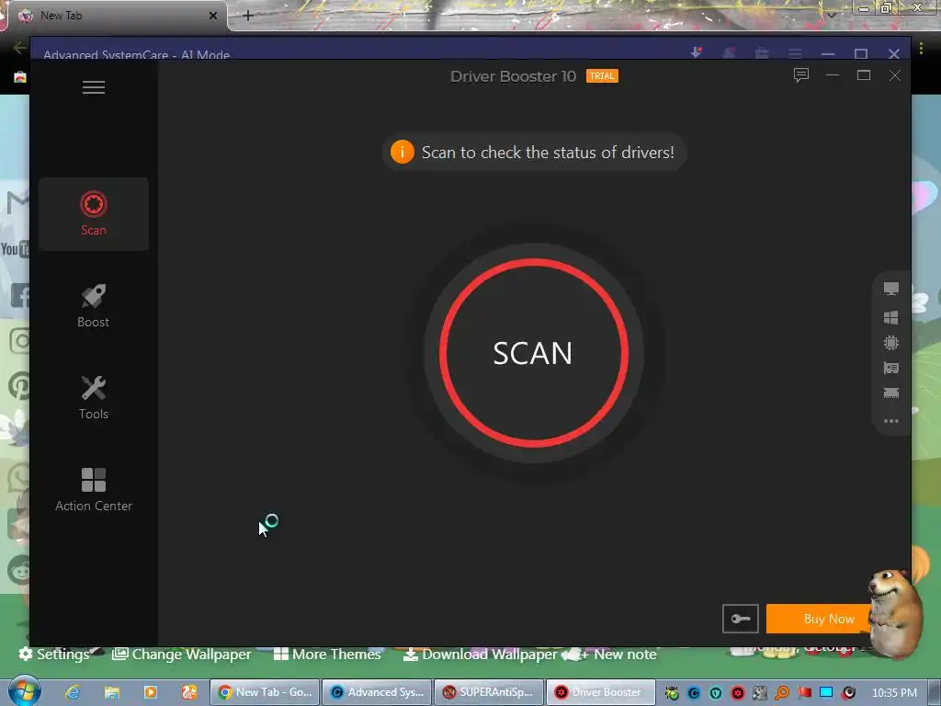Click Advanced SystemCare download arrow icon
Viewport: 941px width, 706px height.
(697, 52)
